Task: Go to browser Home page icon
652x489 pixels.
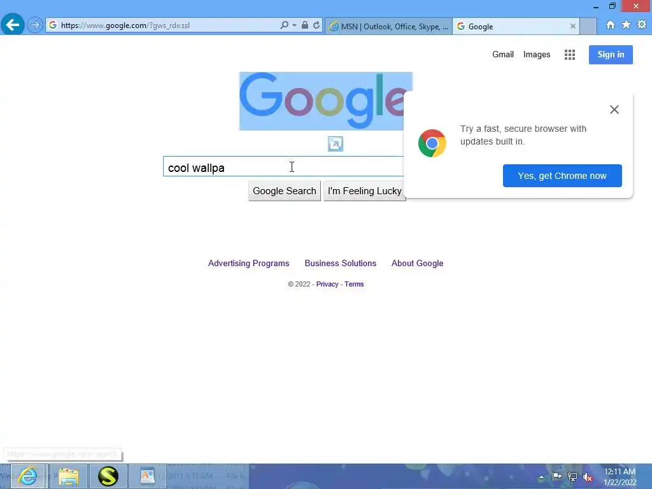Action: (x=611, y=25)
